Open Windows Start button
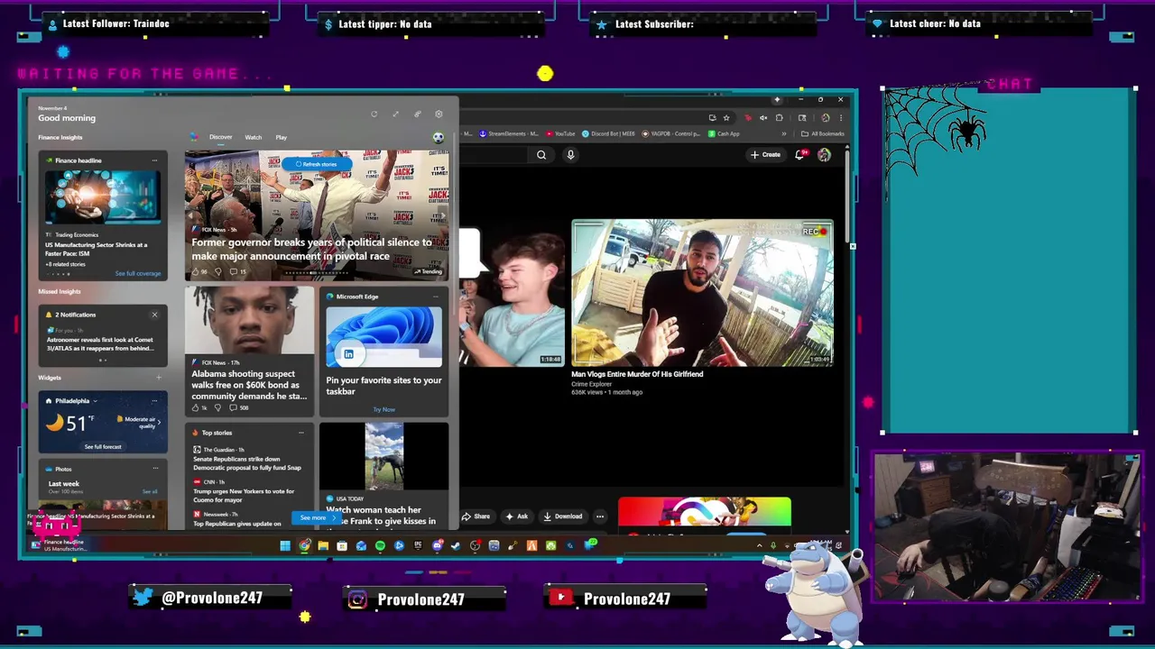1155x649 pixels. click(x=285, y=545)
